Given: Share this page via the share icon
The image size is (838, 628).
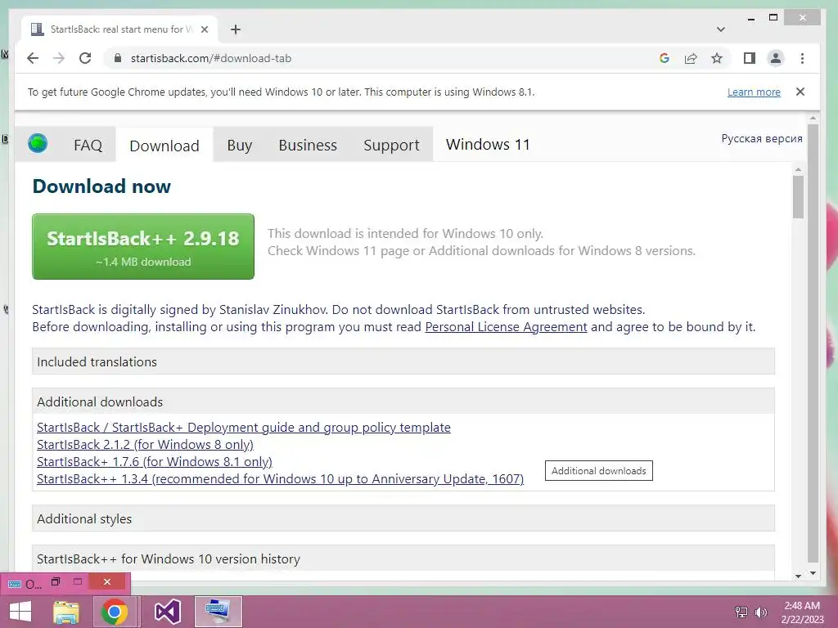Looking at the screenshot, I should (x=691, y=58).
